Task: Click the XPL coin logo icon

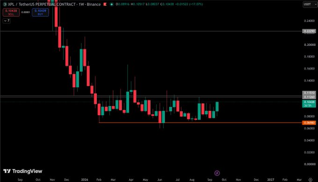Action: coord(5,4)
